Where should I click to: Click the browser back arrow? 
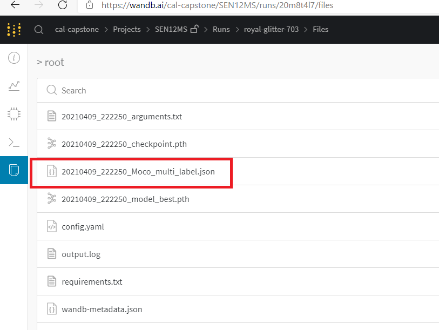(x=14, y=6)
